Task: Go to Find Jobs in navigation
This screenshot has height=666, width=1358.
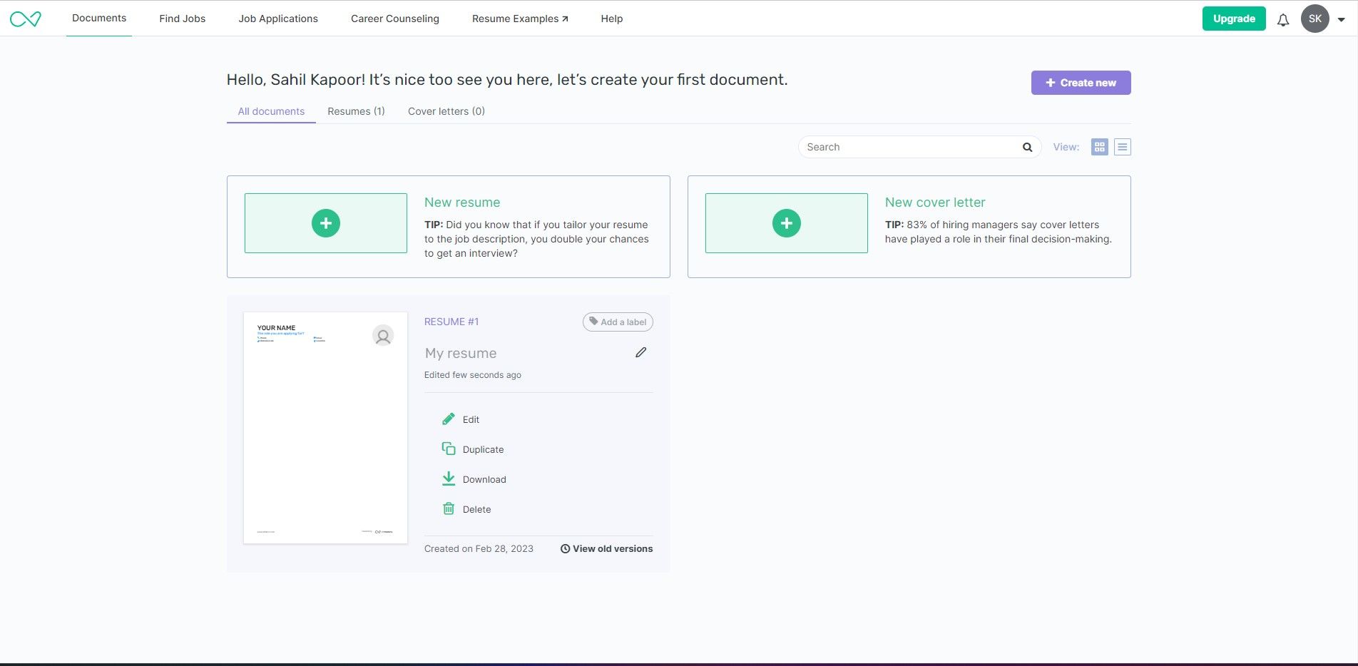Action: (x=182, y=19)
